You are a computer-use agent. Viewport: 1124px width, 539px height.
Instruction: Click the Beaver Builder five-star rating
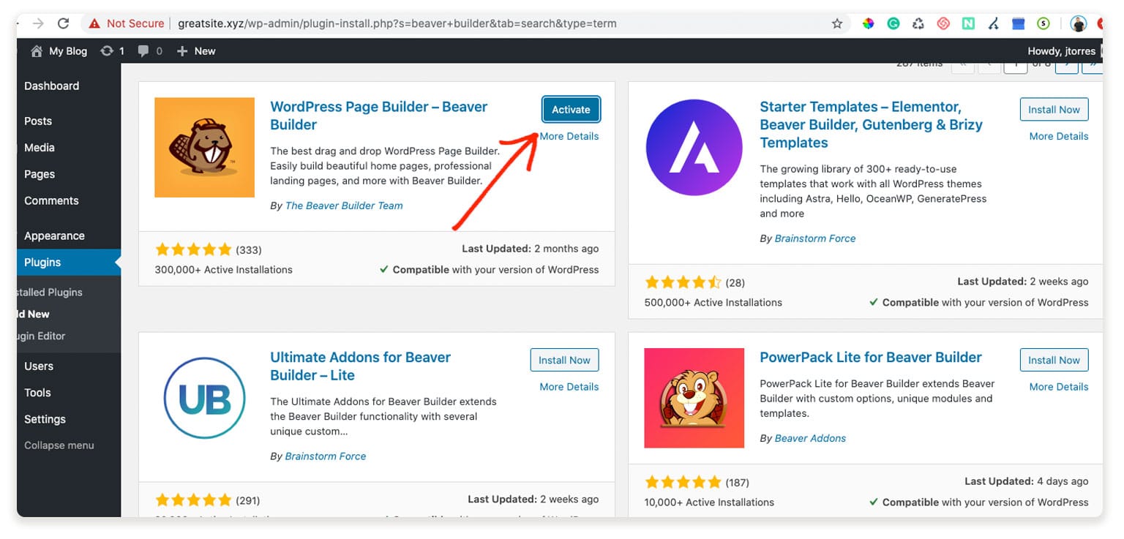pos(193,250)
